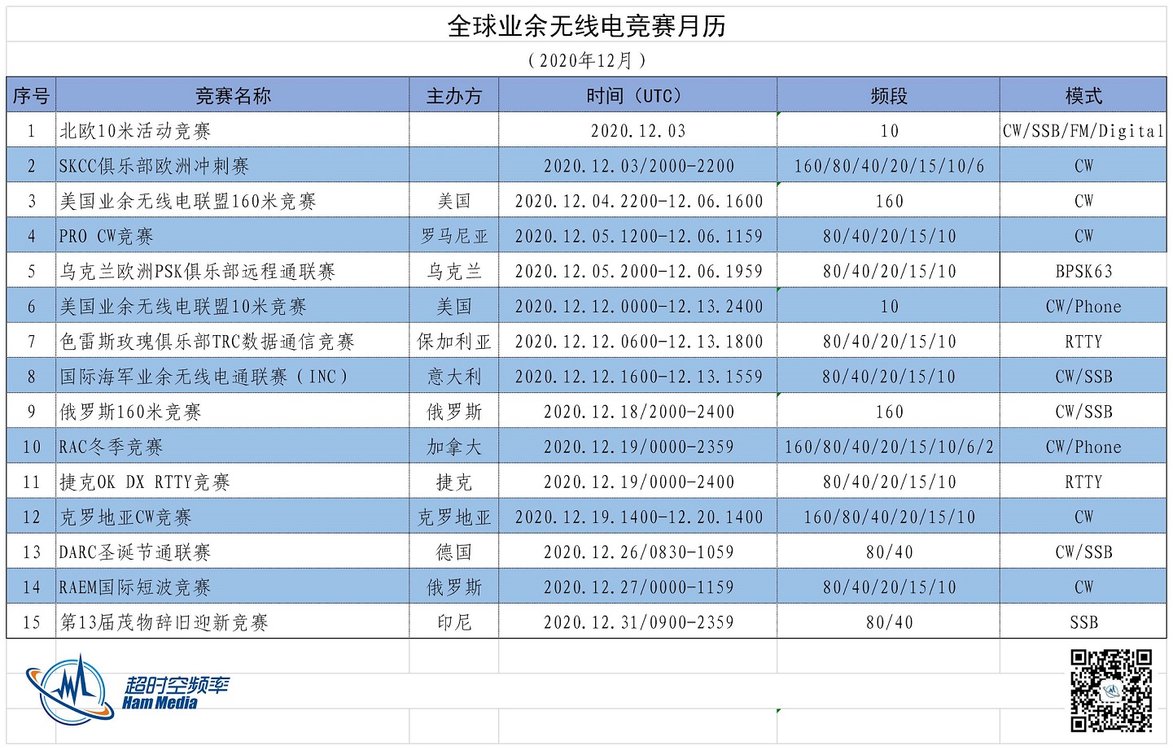Click the QR code image

[1111, 691]
